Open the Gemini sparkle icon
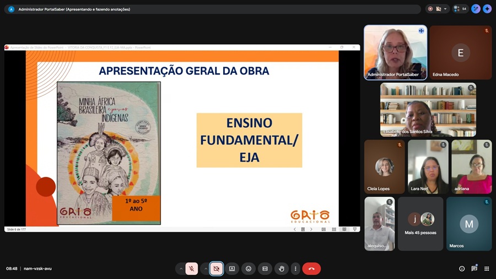Image resolution: width=496 pixels, height=279 pixels. 487,9
